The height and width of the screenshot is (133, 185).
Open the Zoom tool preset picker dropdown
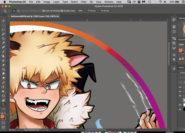click(8, 11)
